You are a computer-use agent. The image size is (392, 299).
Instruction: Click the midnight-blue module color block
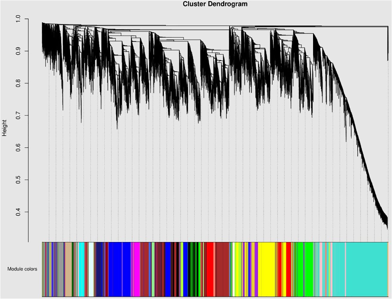(99, 269)
